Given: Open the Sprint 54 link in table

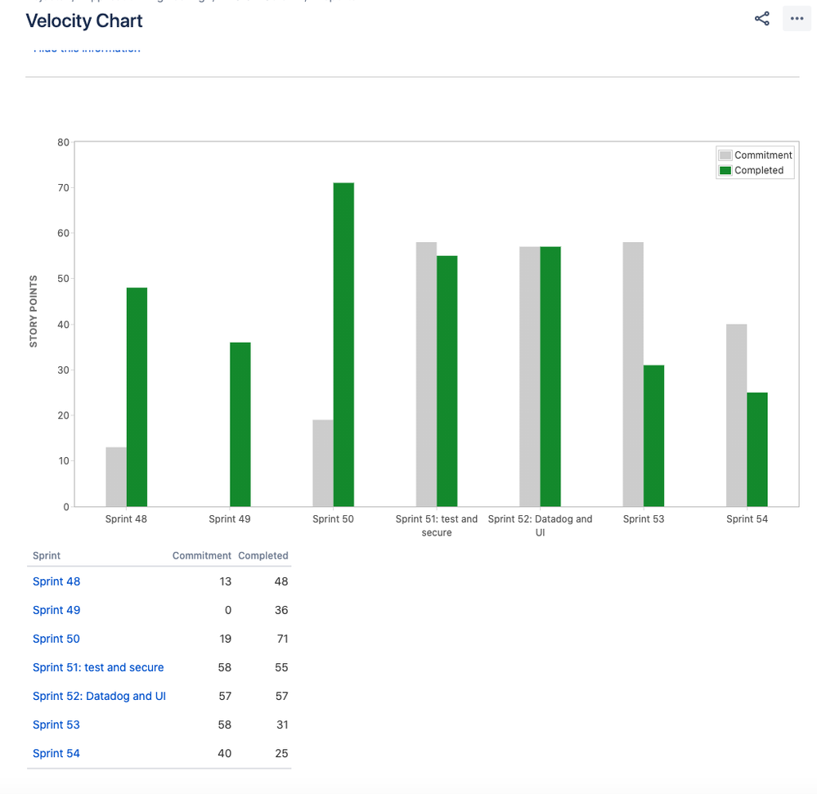Looking at the screenshot, I should click(56, 753).
